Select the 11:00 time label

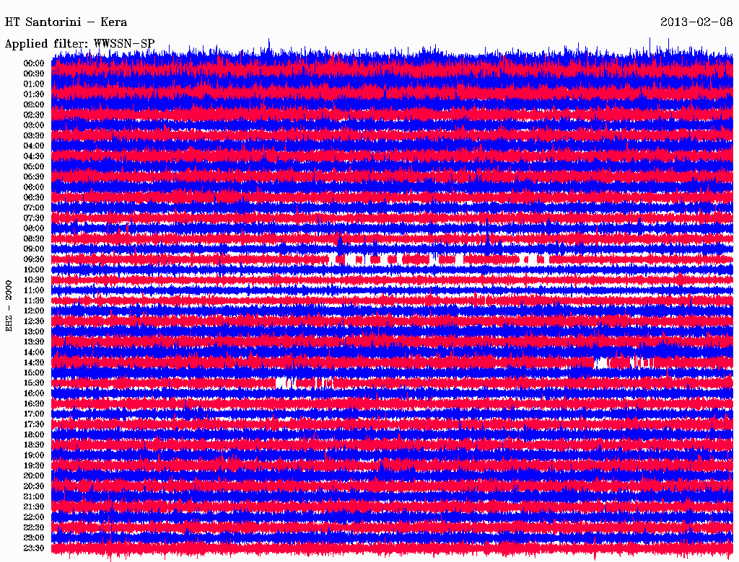[34, 290]
